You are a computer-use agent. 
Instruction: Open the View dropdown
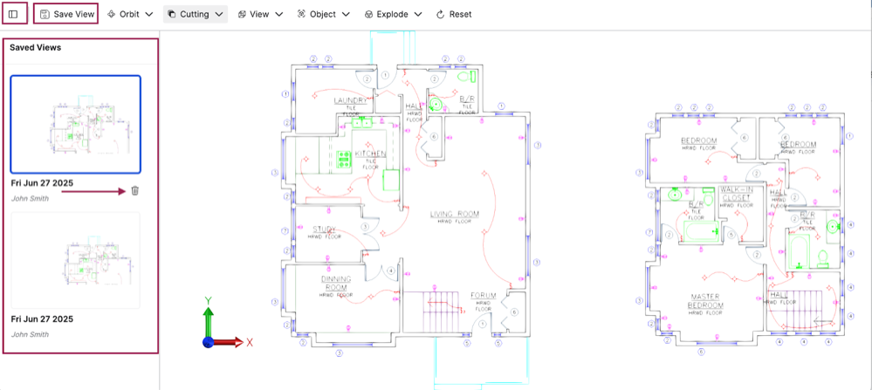[x=260, y=14]
